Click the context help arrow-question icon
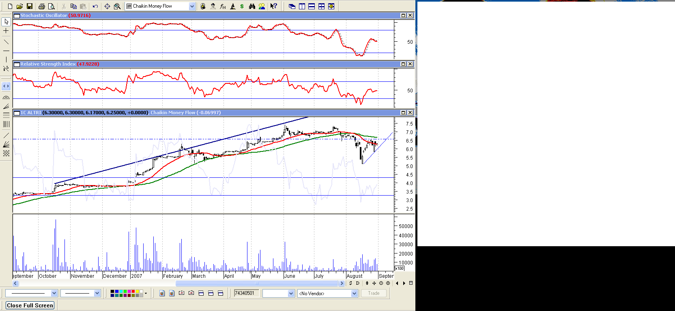Image resolution: width=675 pixels, height=311 pixels. pyautogui.click(x=274, y=6)
